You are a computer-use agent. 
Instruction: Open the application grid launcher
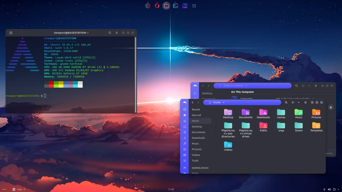coord(194,5)
